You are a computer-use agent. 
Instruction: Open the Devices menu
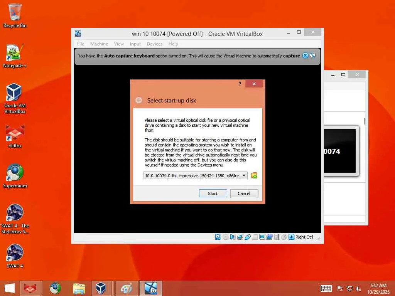click(154, 44)
